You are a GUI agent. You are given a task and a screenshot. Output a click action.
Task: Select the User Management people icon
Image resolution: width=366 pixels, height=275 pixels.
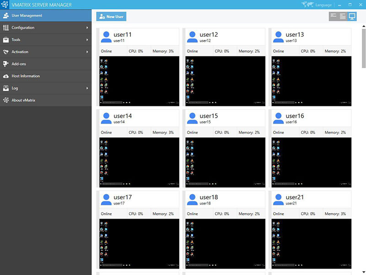pos(6,15)
